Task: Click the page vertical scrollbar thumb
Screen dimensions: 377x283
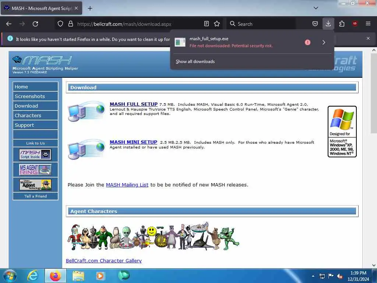Action: pos(374,93)
